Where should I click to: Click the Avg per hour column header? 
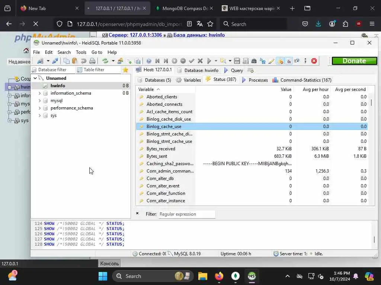311,89
